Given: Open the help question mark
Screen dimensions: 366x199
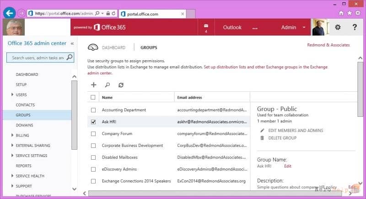Looking at the screenshot, I should 355,27.
